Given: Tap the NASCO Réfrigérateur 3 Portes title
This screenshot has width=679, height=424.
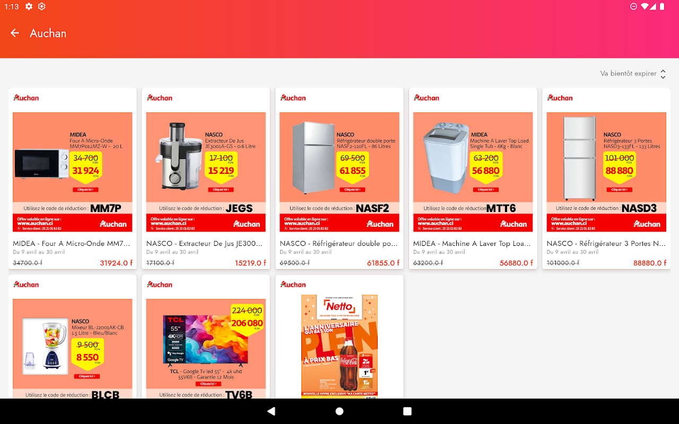Looking at the screenshot, I should click(x=606, y=244).
